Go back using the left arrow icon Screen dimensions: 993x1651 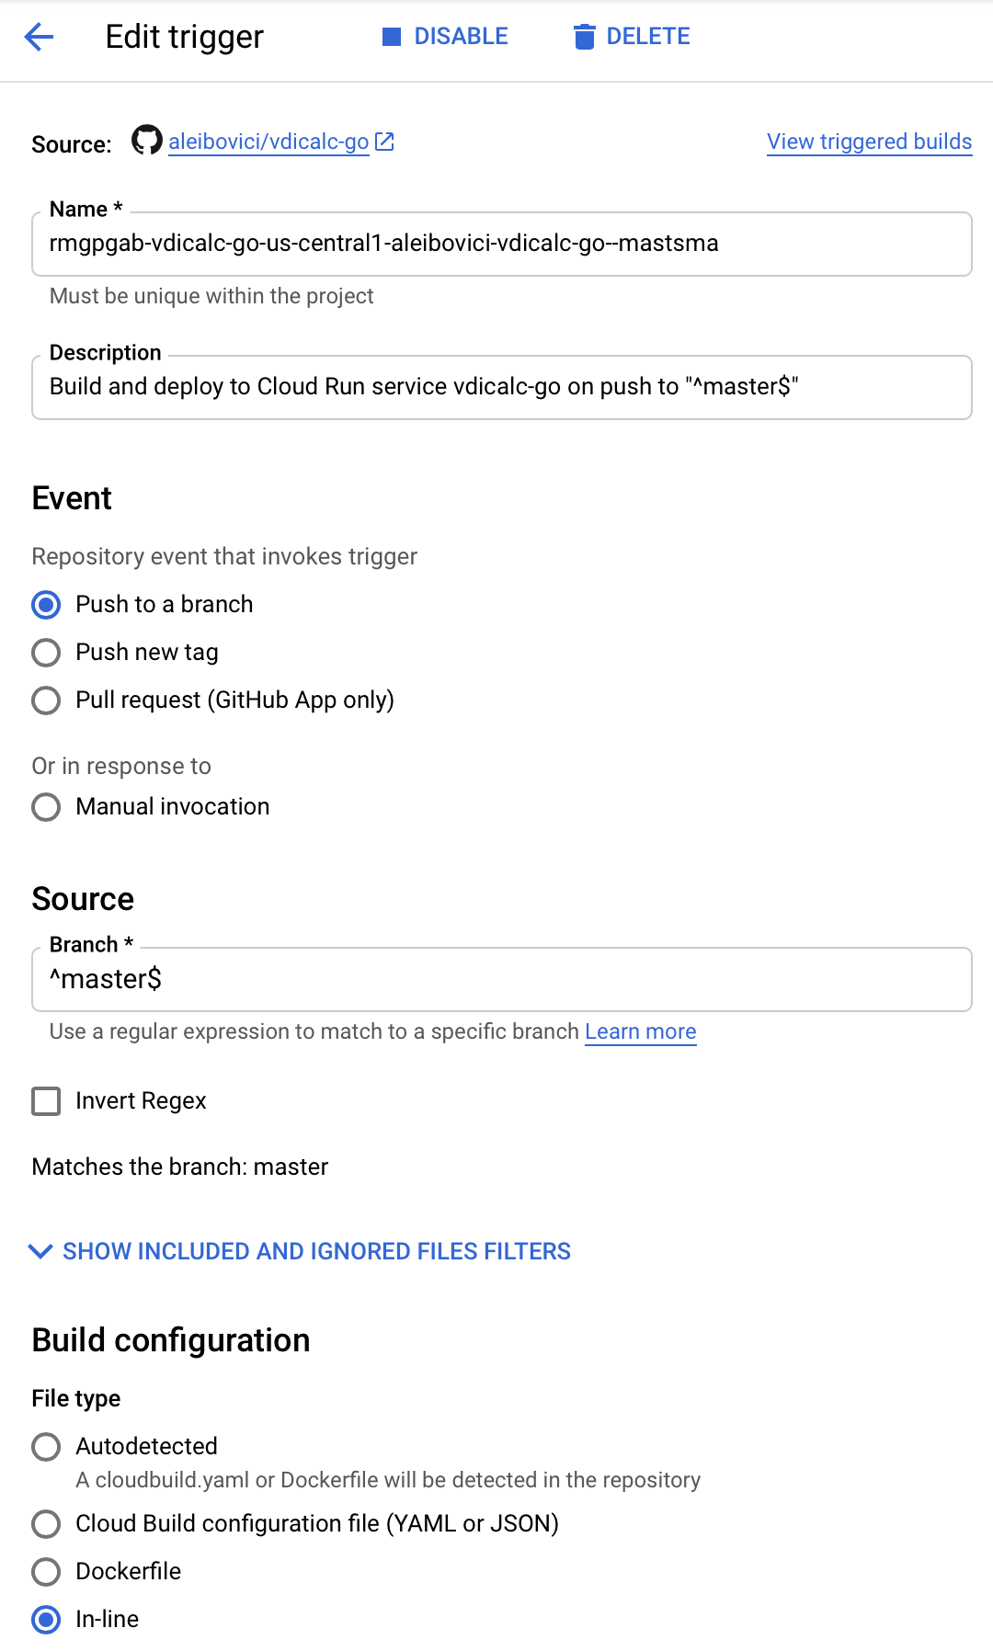(39, 37)
